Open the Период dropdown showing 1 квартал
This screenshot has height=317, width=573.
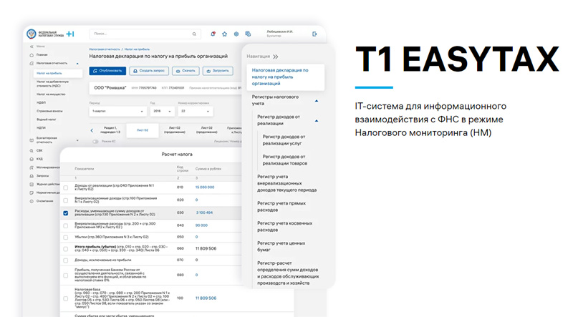pyautogui.click(x=117, y=111)
